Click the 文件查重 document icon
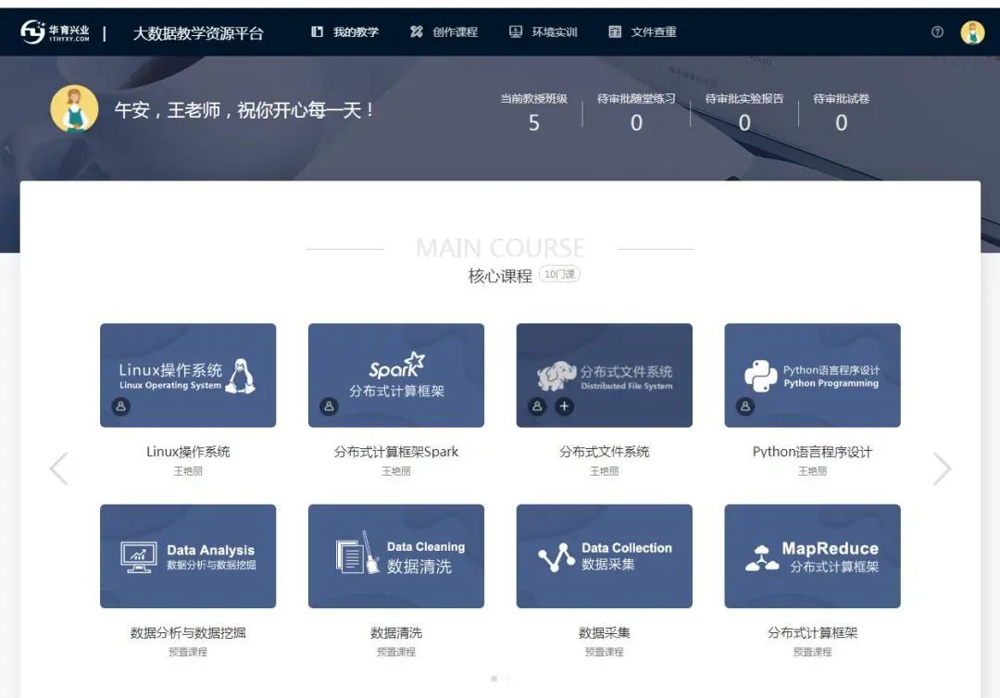 pos(614,31)
